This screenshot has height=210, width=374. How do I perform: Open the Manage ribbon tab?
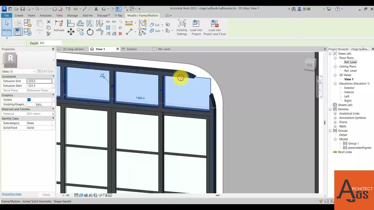[x=72, y=15]
